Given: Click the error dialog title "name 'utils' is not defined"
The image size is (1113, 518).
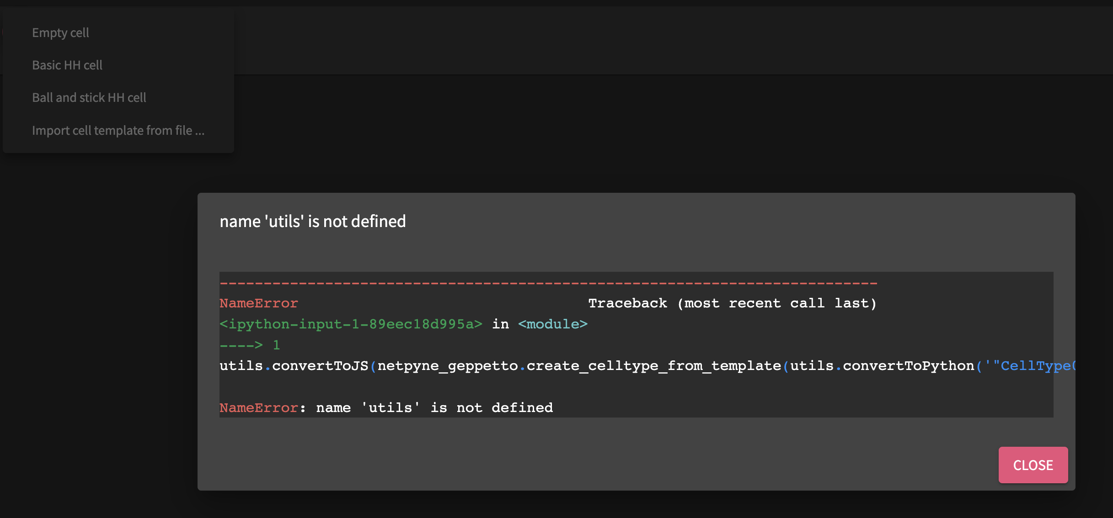Looking at the screenshot, I should [312, 222].
